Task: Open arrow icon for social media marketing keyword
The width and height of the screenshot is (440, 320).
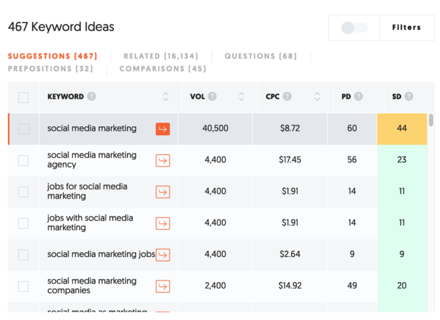Action: click(x=163, y=129)
